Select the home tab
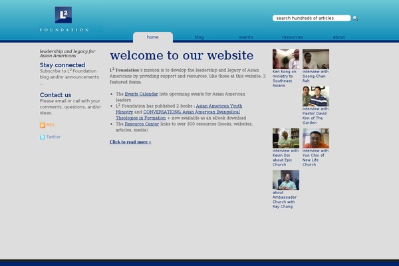 [x=153, y=37]
